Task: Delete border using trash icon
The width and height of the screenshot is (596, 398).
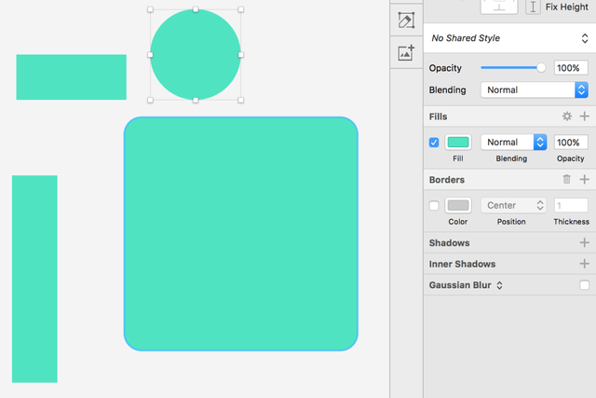Action: [x=566, y=179]
